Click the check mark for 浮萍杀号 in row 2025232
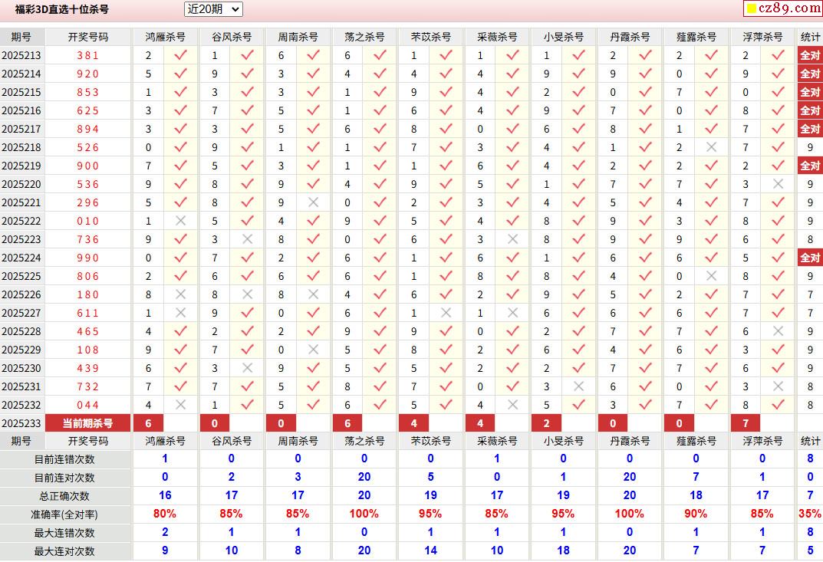 point(779,405)
